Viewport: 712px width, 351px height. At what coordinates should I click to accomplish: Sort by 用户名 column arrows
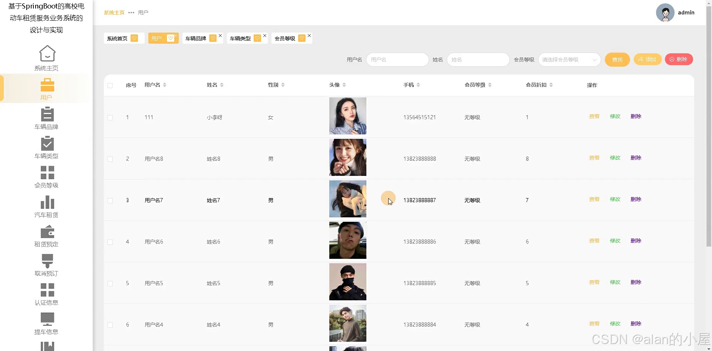(x=165, y=85)
